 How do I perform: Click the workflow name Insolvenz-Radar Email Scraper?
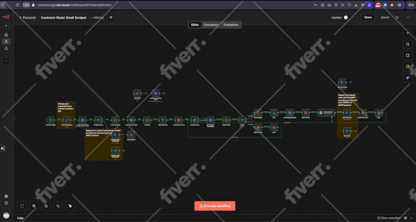pos(64,18)
